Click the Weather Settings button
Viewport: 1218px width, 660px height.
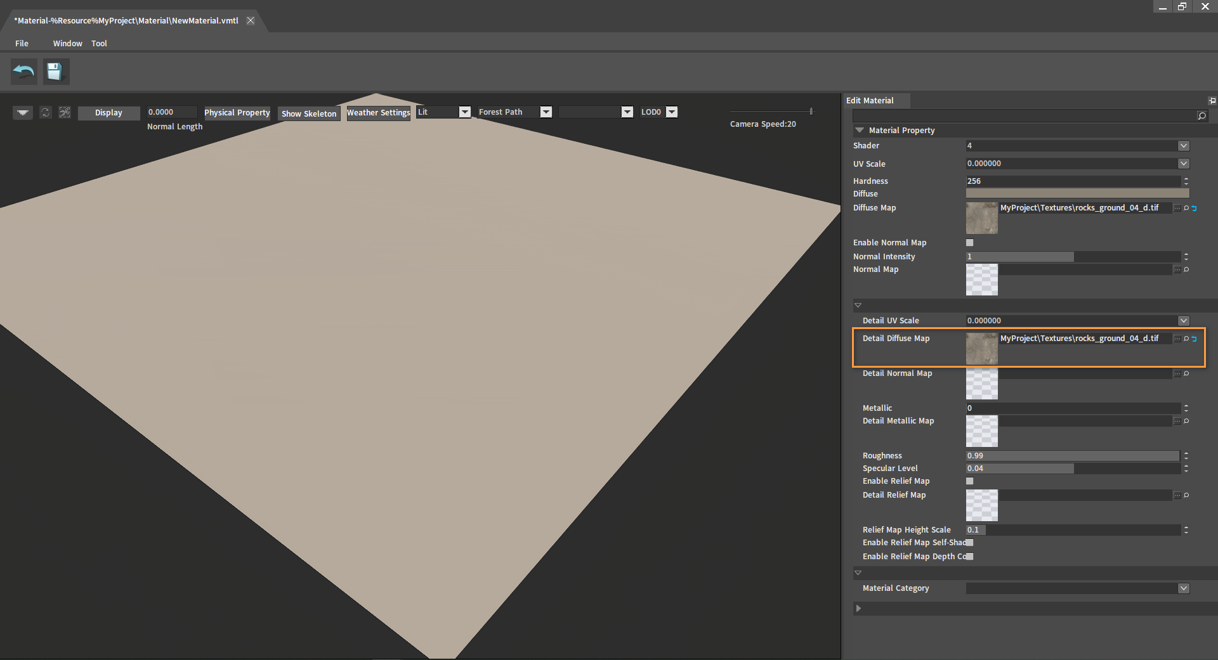coord(378,113)
